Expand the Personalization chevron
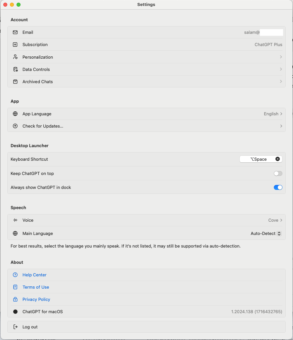Screen dimensions: 293x340 pos(281,57)
